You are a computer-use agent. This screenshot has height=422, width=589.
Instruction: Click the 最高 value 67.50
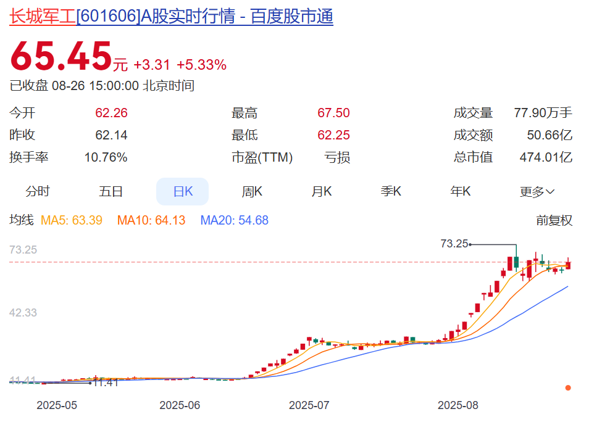pyautogui.click(x=333, y=113)
